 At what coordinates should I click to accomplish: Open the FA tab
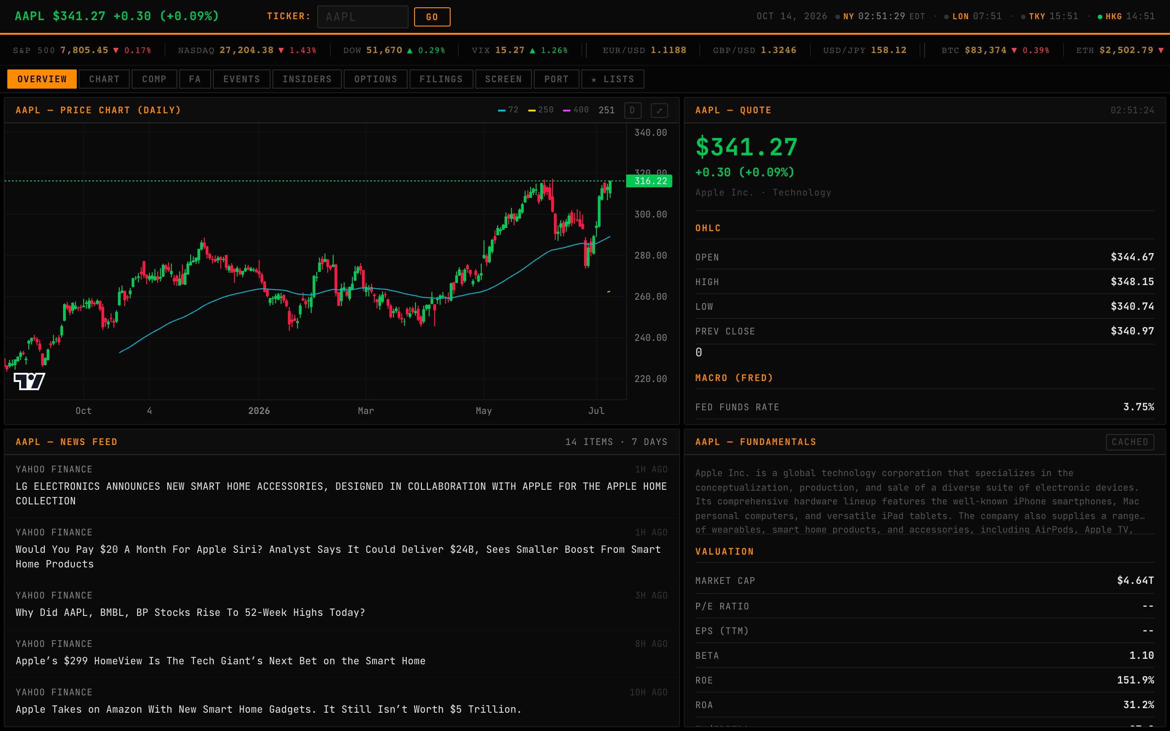click(x=195, y=79)
